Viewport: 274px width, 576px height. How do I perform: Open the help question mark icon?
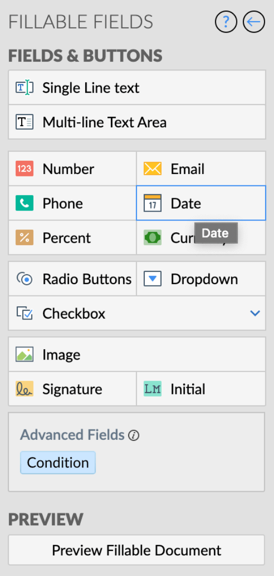[x=226, y=22]
